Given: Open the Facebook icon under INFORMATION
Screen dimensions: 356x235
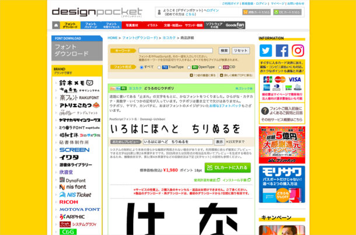Looking at the screenshot, I should coord(282,51).
